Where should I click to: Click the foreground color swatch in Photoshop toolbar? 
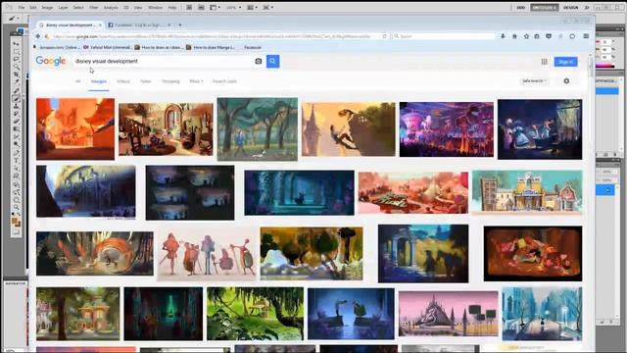click(15, 221)
